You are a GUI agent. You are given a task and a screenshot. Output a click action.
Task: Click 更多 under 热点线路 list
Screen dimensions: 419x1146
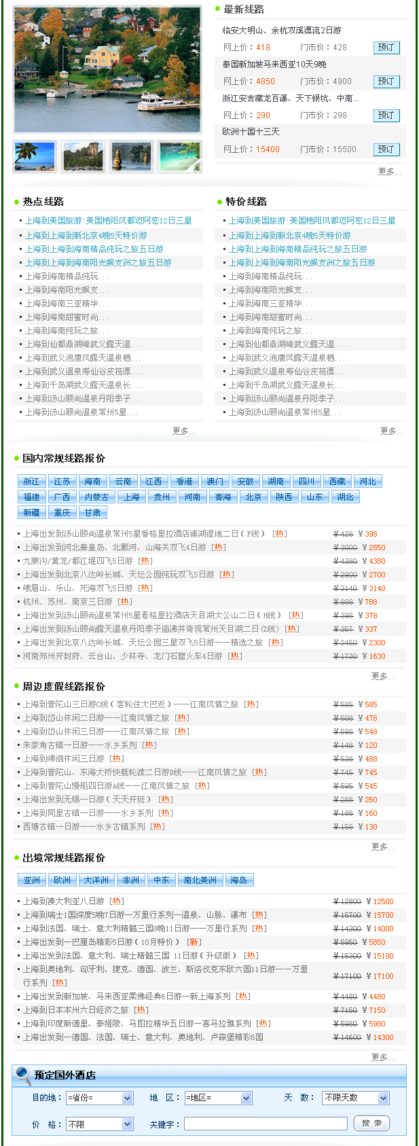tap(183, 431)
